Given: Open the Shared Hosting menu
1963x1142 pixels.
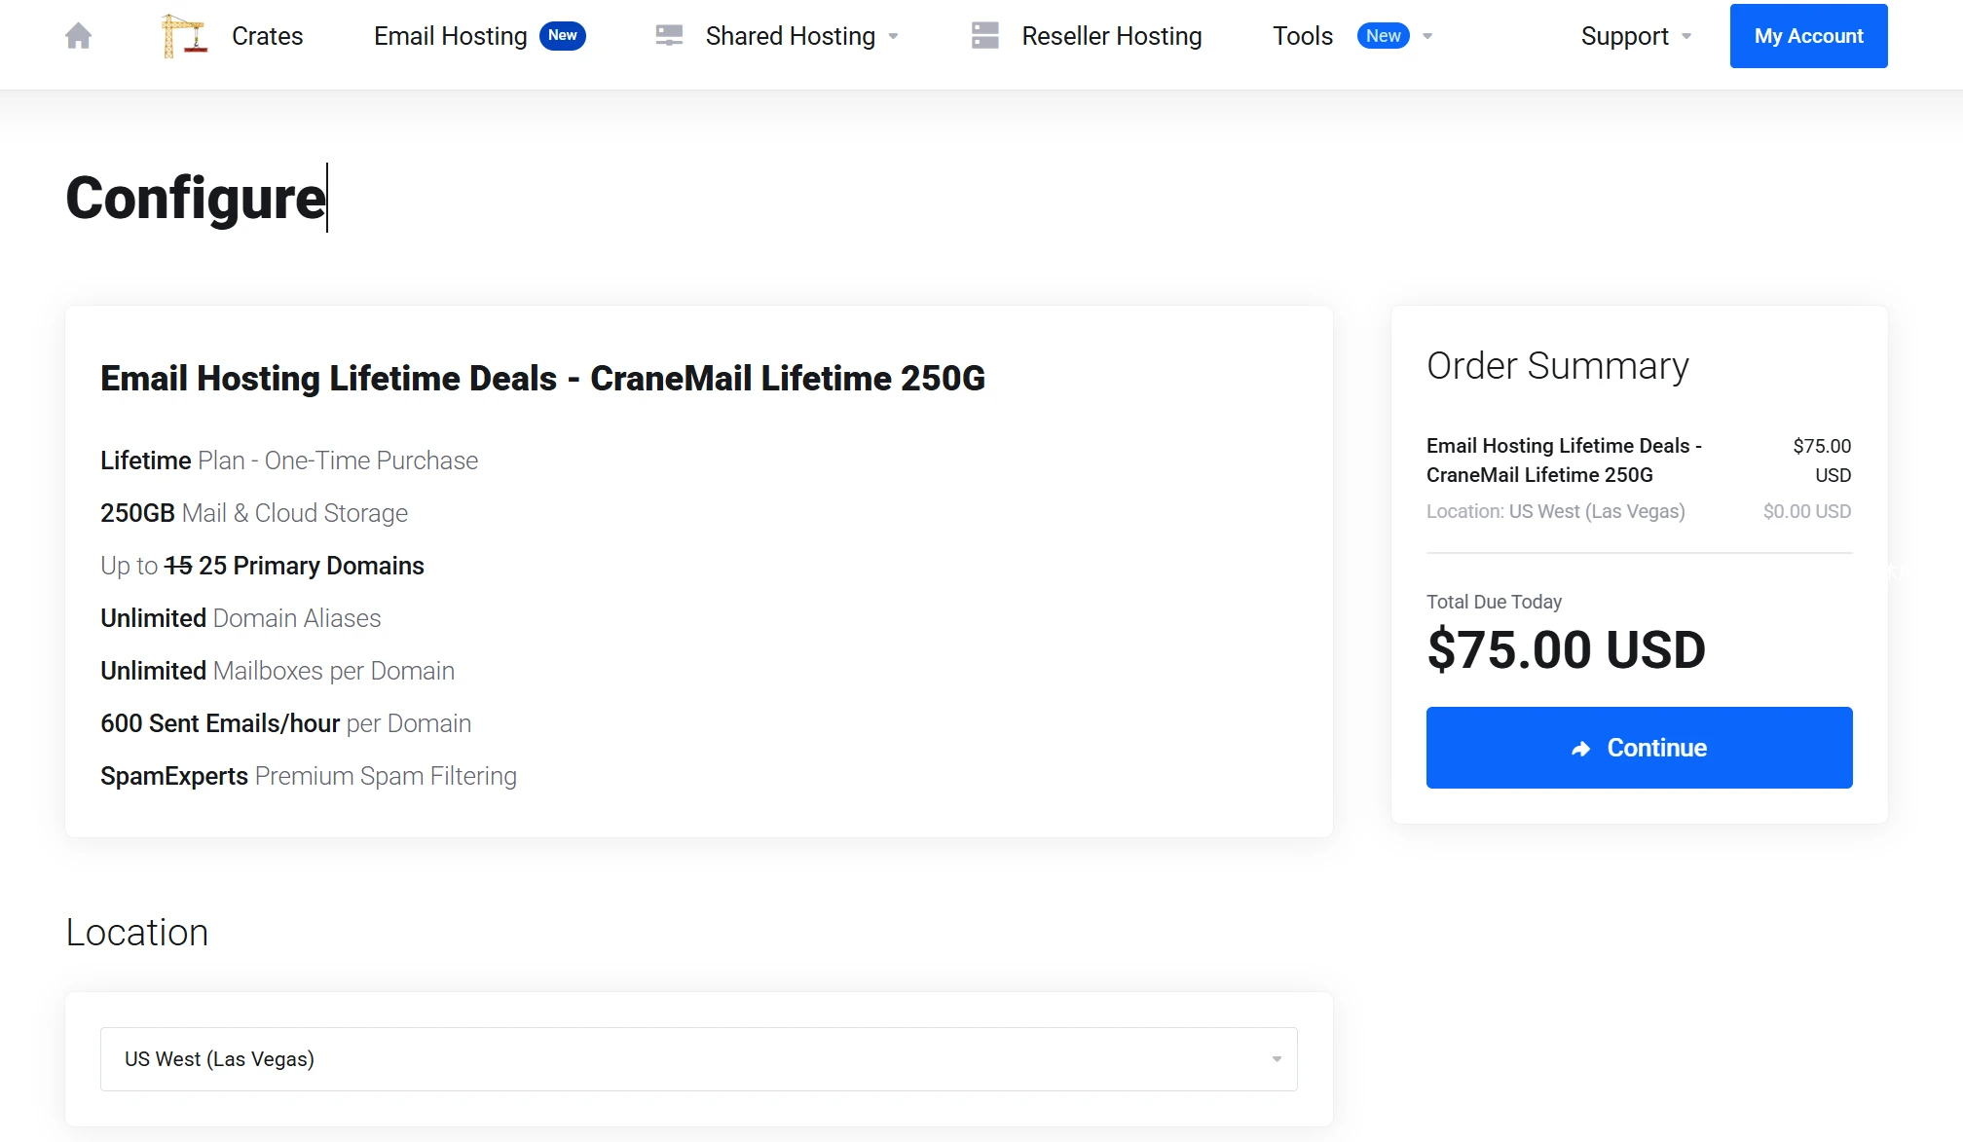Looking at the screenshot, I should click(791, 36).
